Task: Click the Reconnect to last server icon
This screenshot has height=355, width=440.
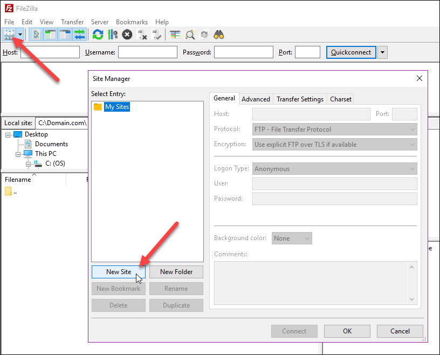Action: pyautogui.click(x=156, y=35)
